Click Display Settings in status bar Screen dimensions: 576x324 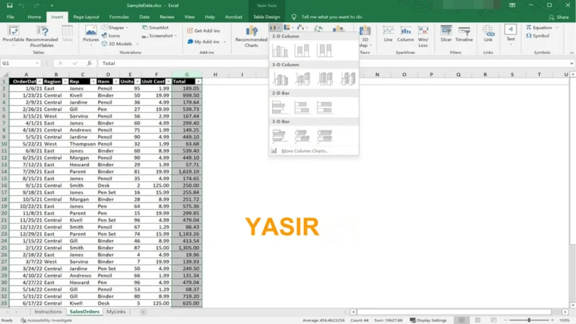[x=428, y=320]
